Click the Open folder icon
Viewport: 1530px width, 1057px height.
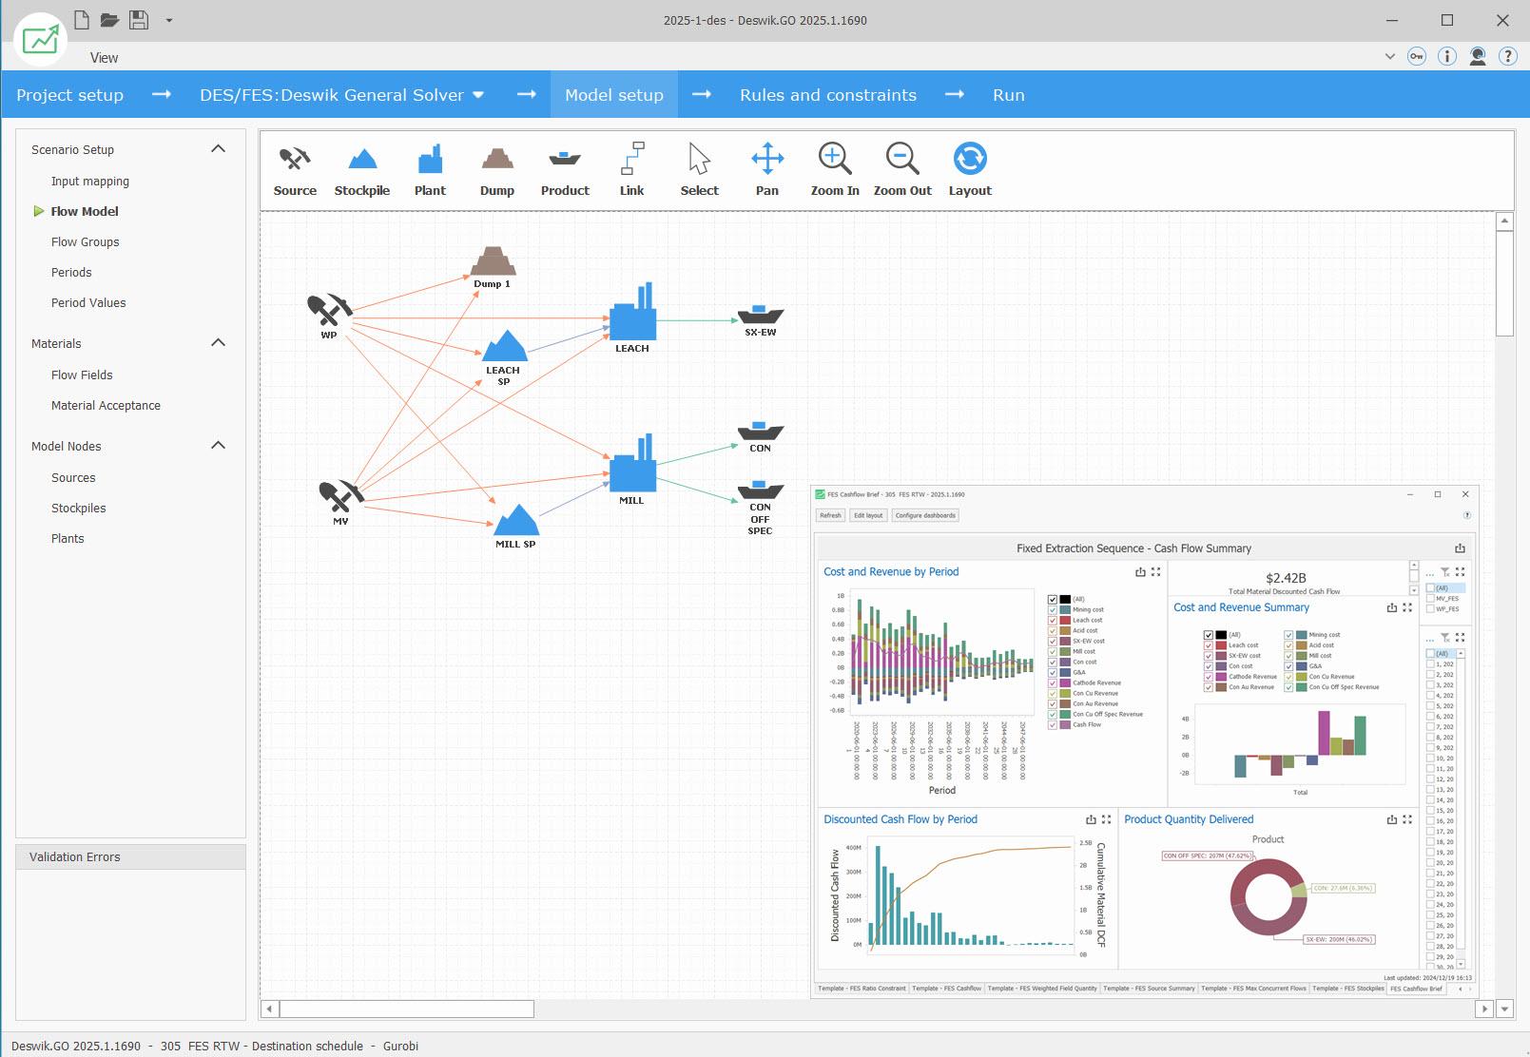coord(109,19)
